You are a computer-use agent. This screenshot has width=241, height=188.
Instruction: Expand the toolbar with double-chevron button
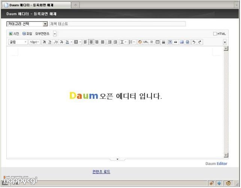click(x=225, y=42)
